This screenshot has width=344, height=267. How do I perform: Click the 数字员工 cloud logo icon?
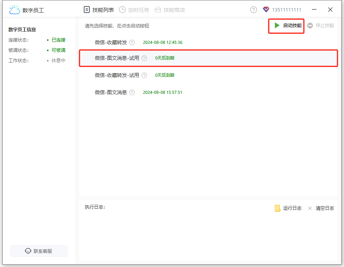(15, 10)
